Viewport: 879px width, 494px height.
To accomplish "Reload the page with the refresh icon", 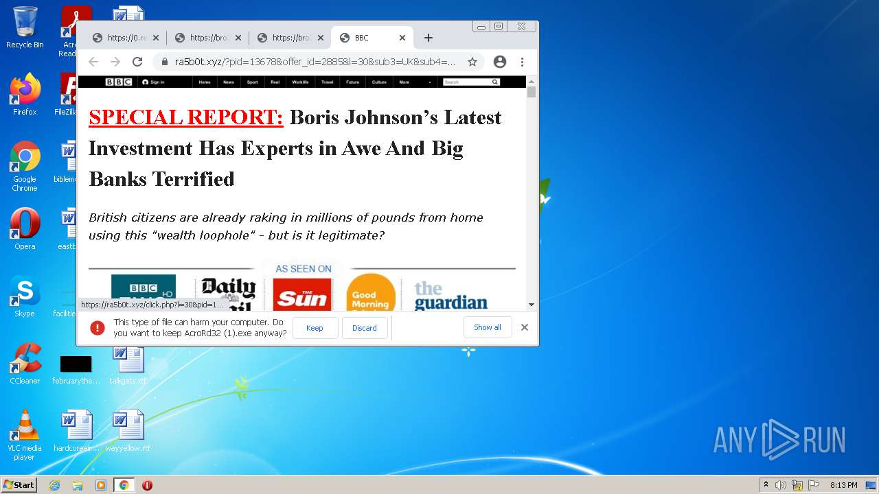I will pyautogui.click(x=137, y=62).
